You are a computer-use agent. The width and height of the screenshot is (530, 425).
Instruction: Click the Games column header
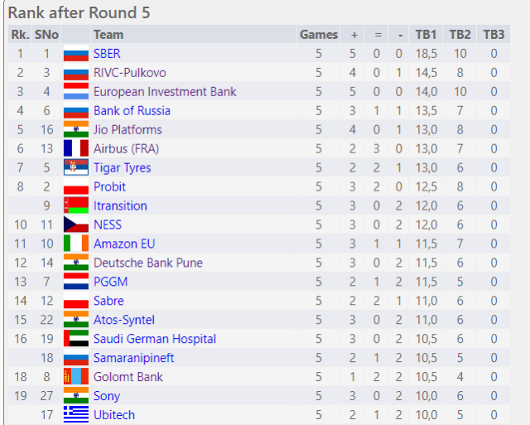click(318, 35)
